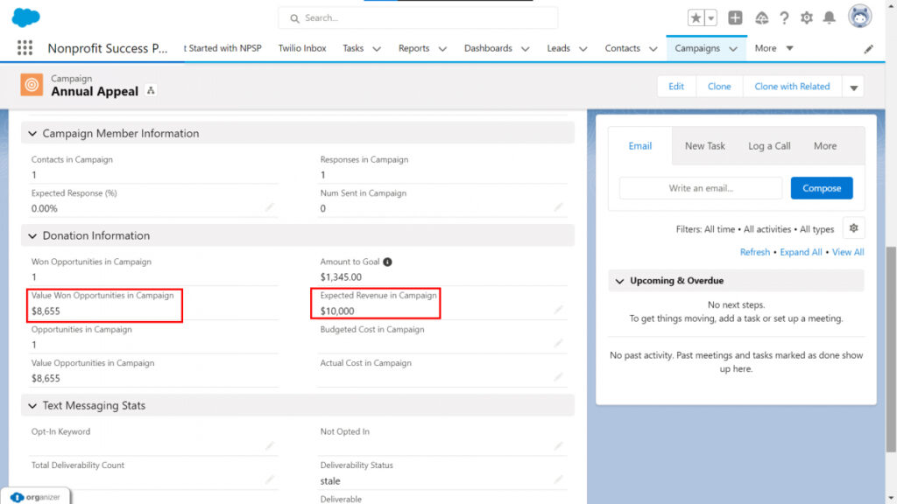Screen dimensions: 897x504
Task: Click the Write an email input field
Action: [x=700, y=188]
